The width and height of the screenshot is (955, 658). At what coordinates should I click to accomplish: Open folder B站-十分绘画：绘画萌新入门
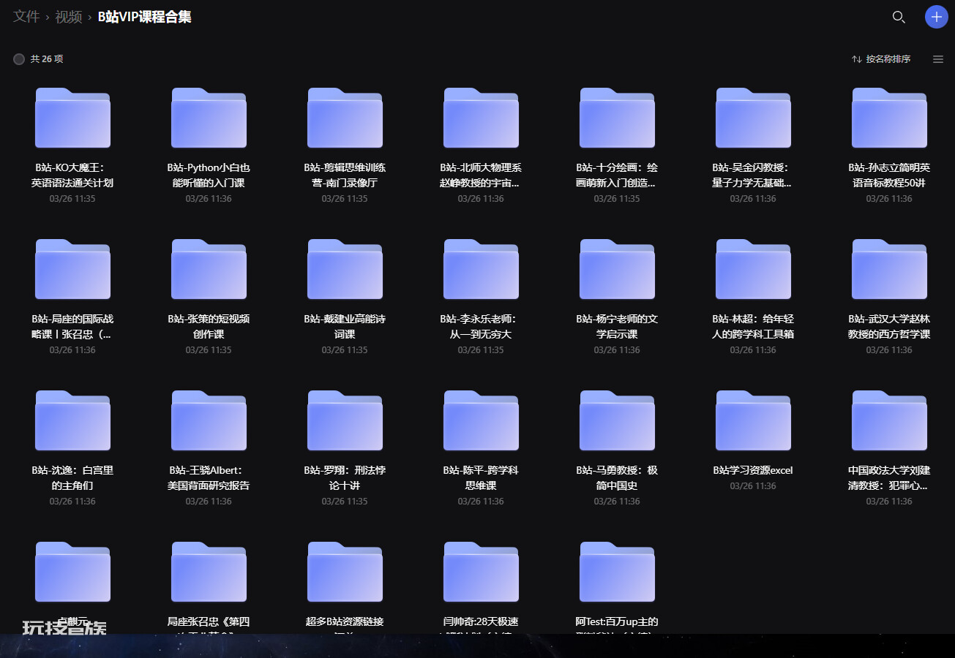point(617,118)
